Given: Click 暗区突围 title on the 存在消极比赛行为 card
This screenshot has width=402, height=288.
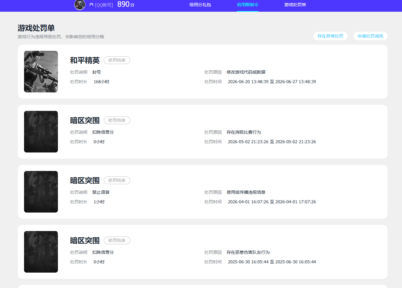Looking at the screenshot, I should pyautogui.click(x=85, y=120).
